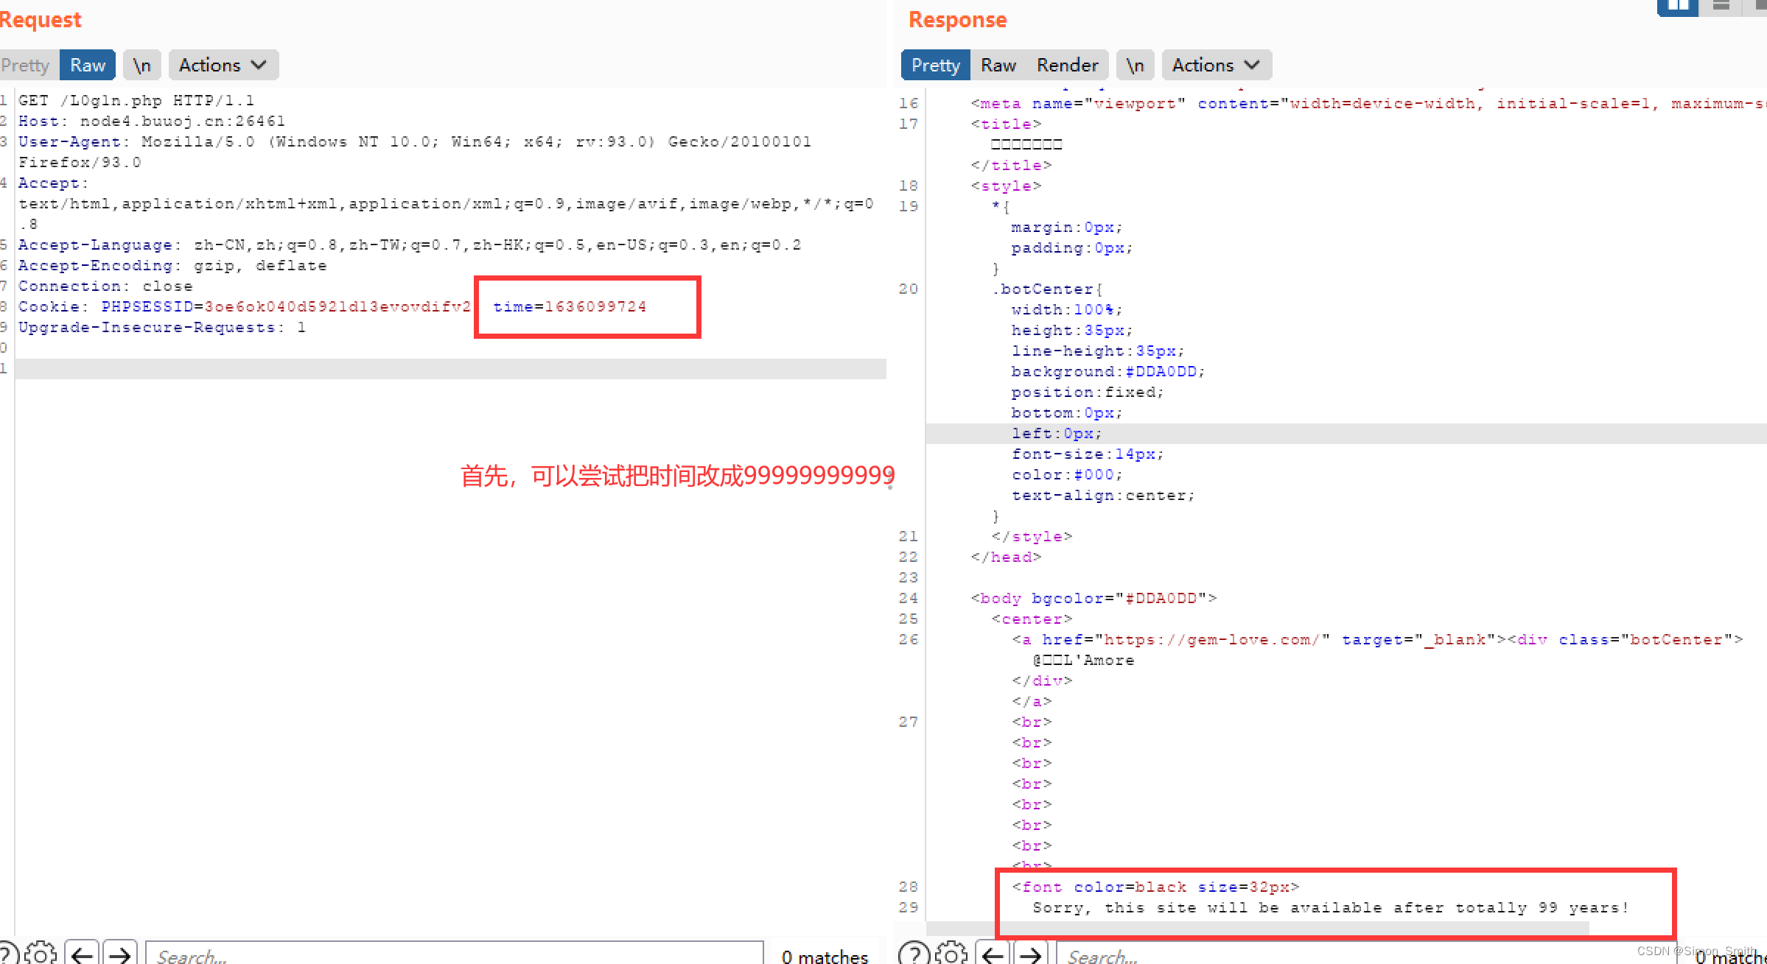Click response search next match arrow
The height and width of the screenshot is (964, 1767).
(x=1031, y=954)
